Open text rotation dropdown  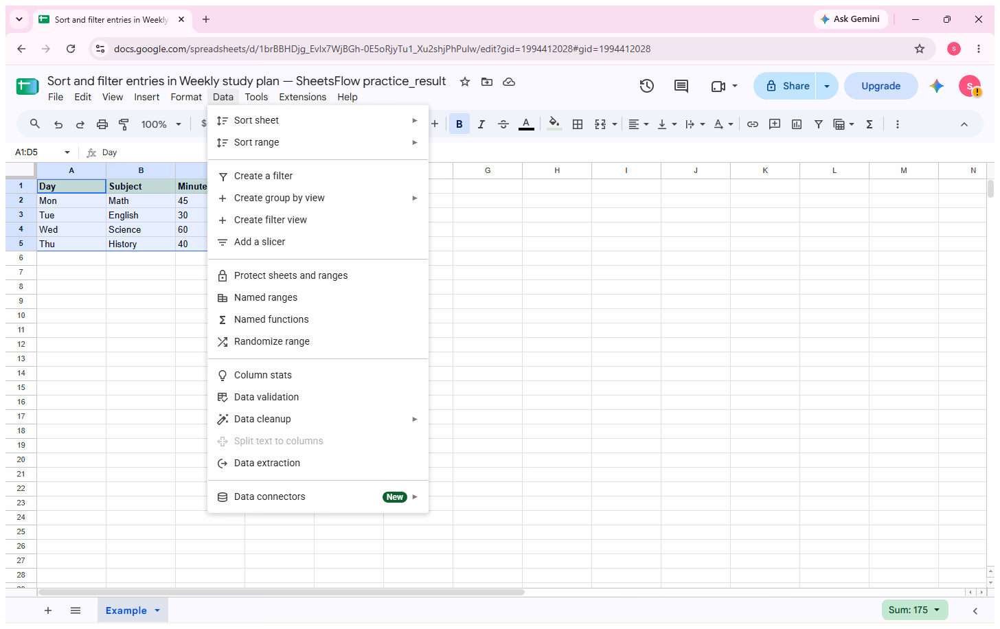point(723,124)
